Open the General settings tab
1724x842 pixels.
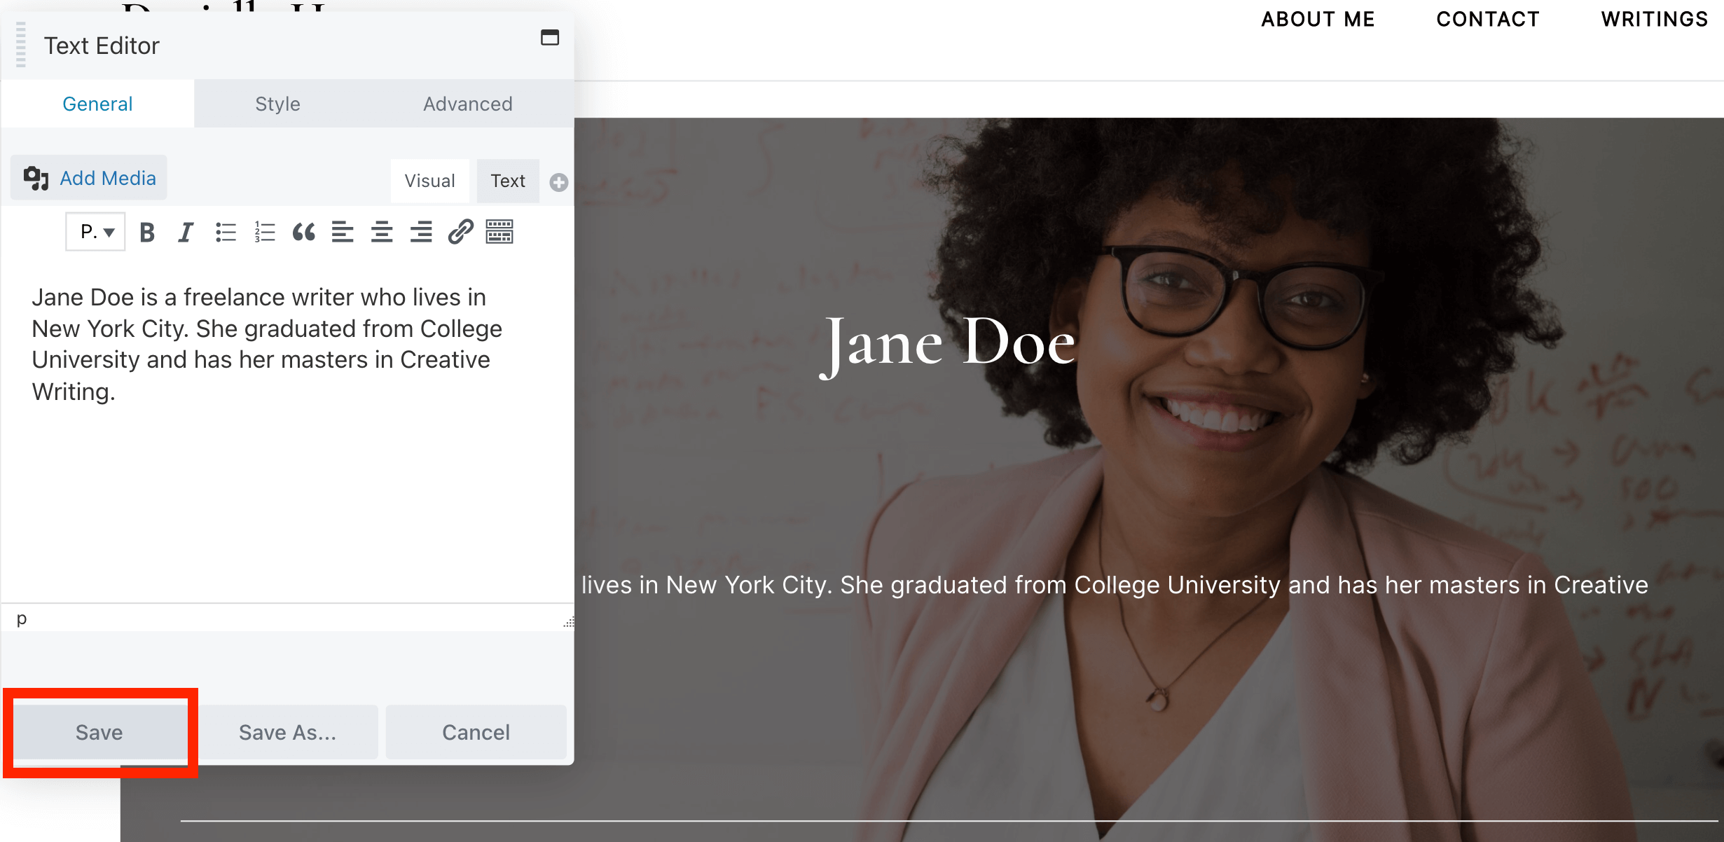pyautogui.click(x=99, y=104)
